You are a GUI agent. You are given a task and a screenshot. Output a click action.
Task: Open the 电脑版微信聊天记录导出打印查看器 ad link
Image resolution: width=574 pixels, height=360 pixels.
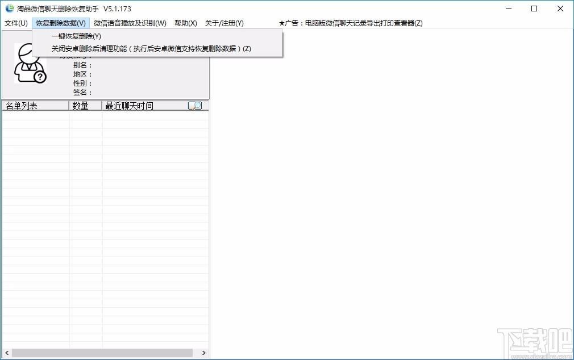[351, 23]
